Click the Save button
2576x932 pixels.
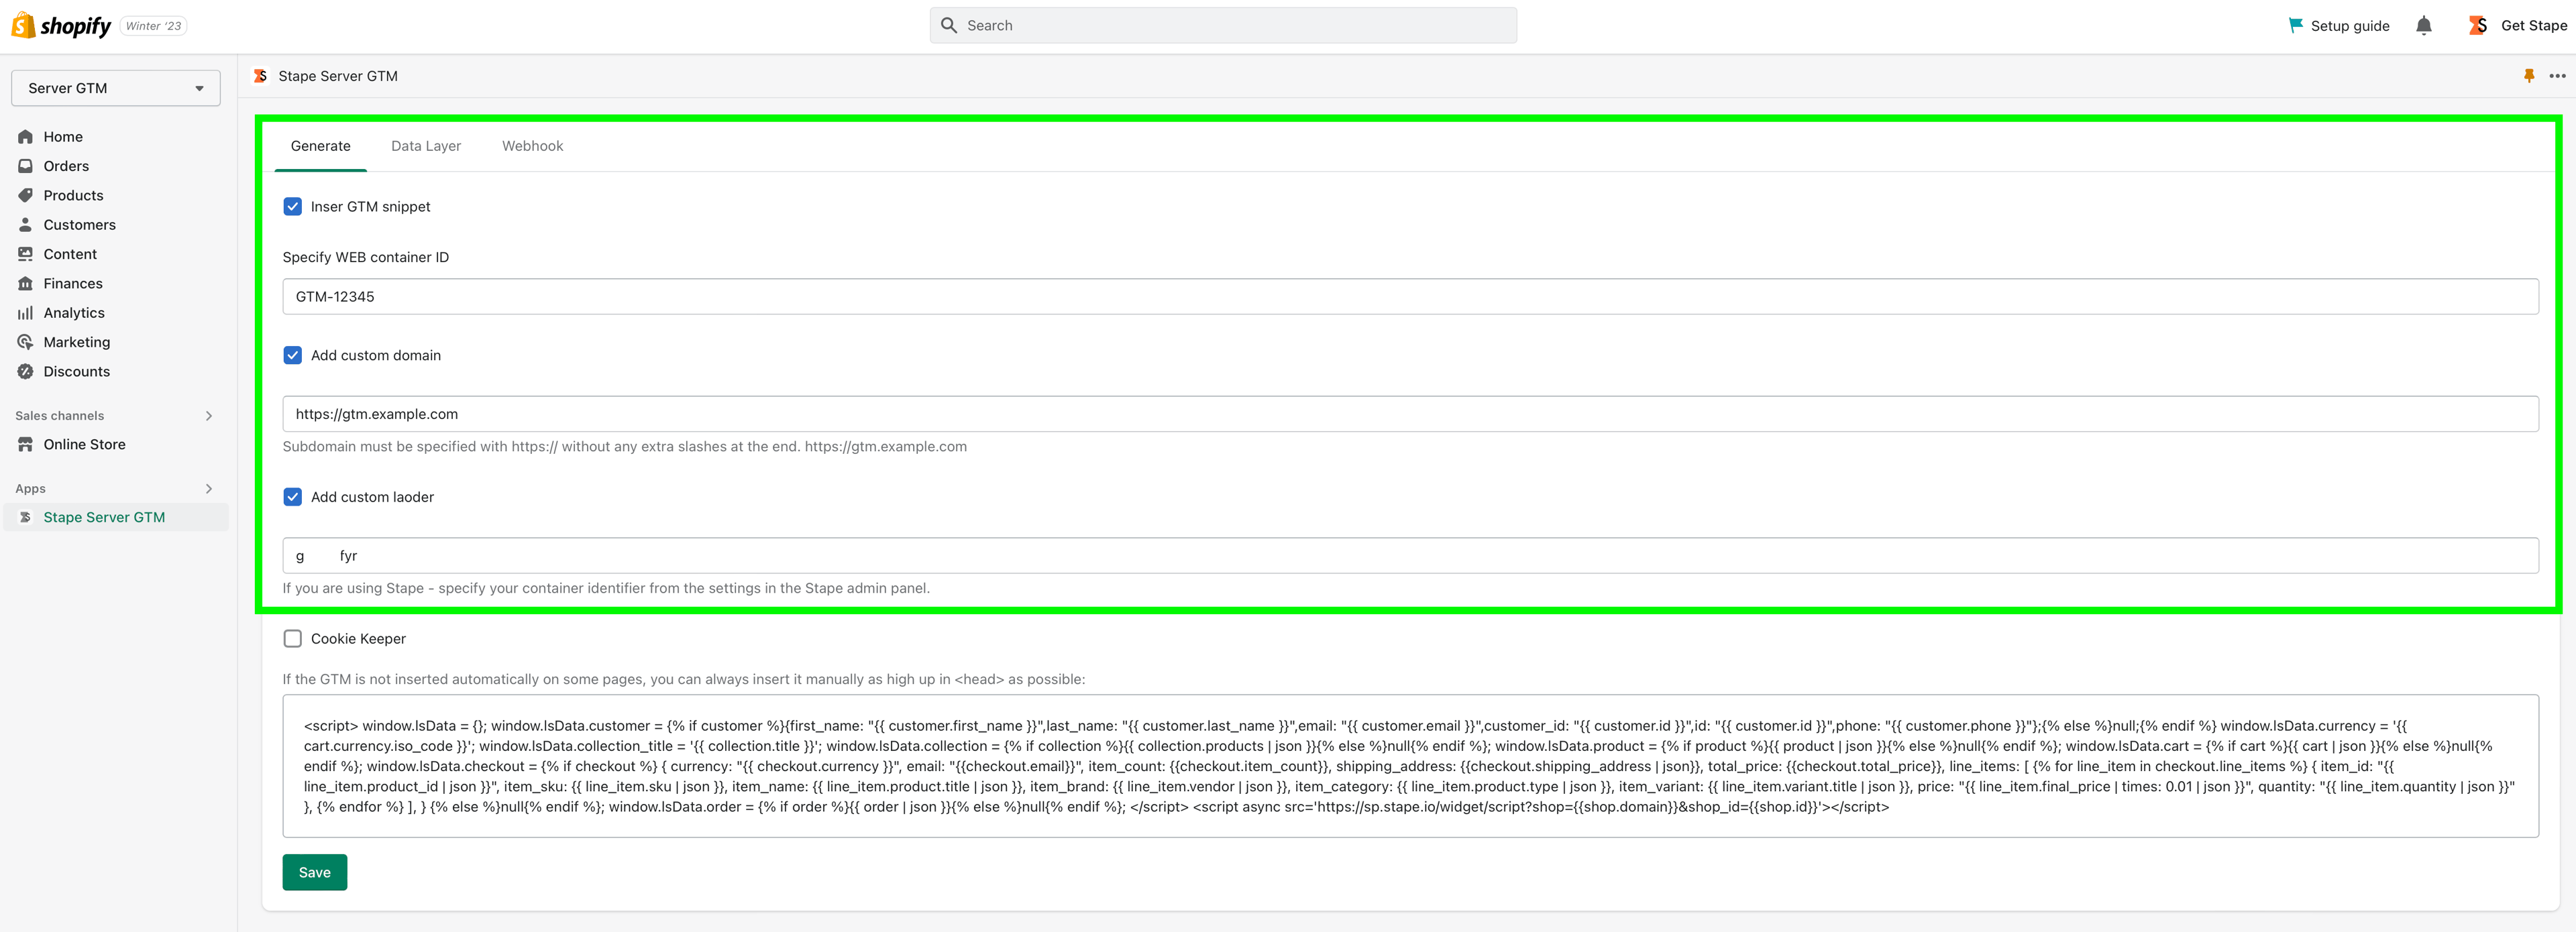click(x=314, y=872)
